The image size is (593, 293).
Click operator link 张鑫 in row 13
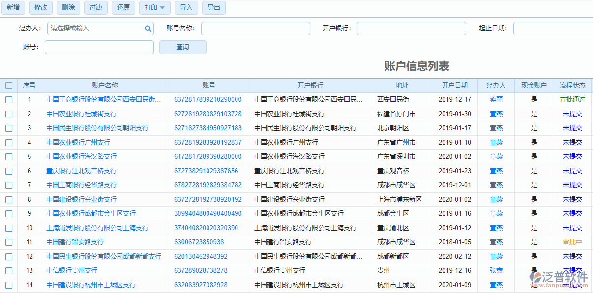click(496, 271)
